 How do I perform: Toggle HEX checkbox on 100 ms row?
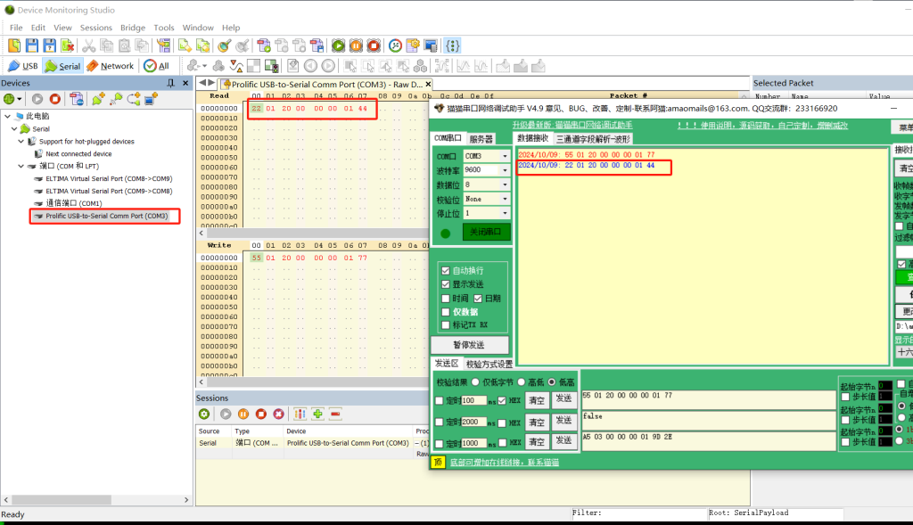502,400
